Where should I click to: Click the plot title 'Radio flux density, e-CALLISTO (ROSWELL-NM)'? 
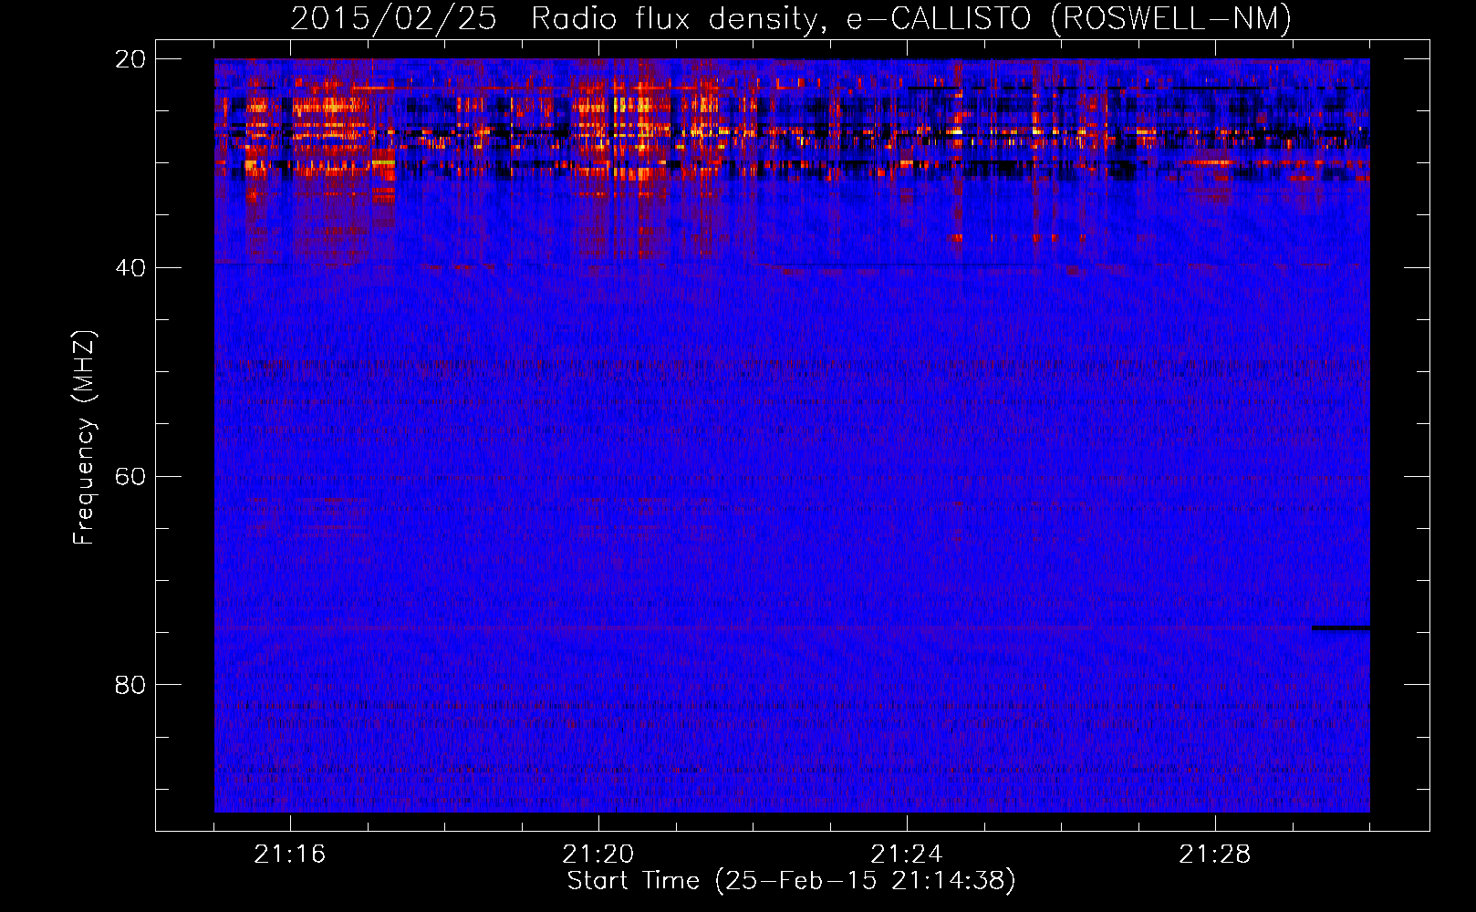(911, 18)
